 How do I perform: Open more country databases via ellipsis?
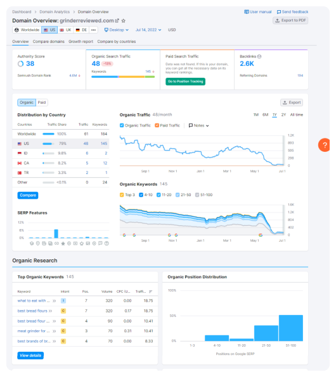pos(94,30)
